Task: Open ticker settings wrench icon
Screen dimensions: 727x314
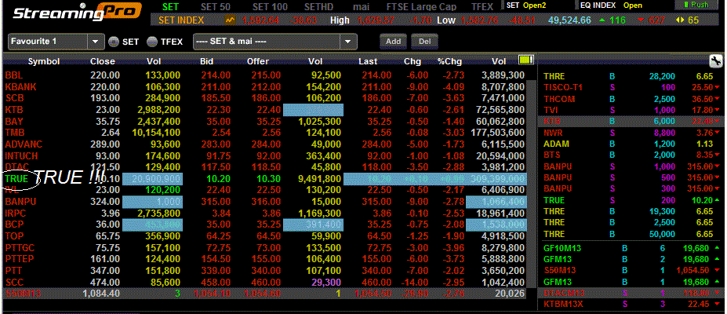Action: click(715, 60)
